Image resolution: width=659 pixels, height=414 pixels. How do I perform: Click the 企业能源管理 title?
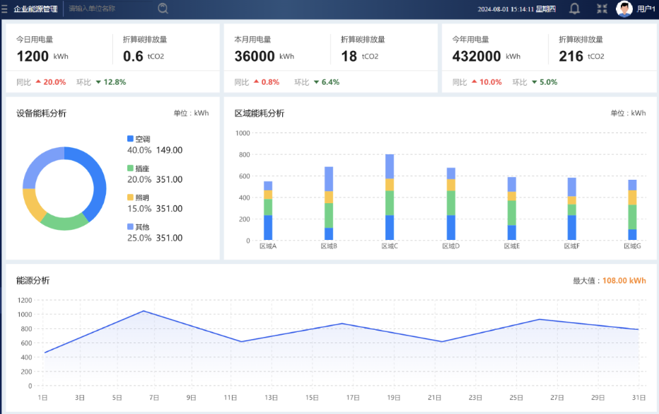click(36, 9)
